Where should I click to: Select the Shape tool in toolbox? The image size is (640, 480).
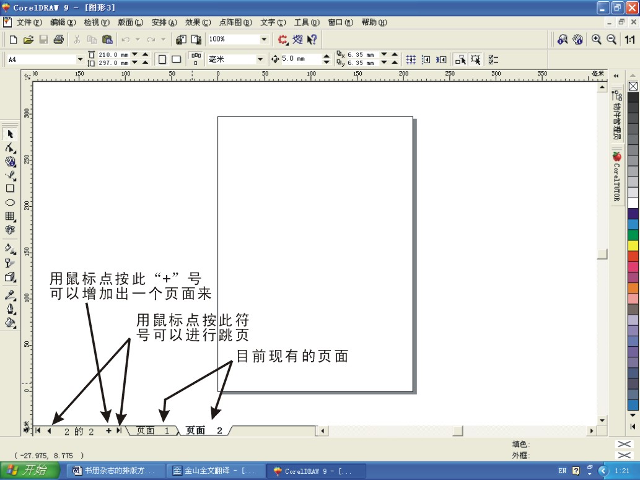tap(10, 148)
